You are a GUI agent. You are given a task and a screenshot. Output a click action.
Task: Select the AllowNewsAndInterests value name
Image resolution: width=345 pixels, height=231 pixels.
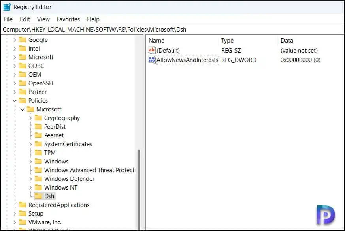tap(187, 60)
